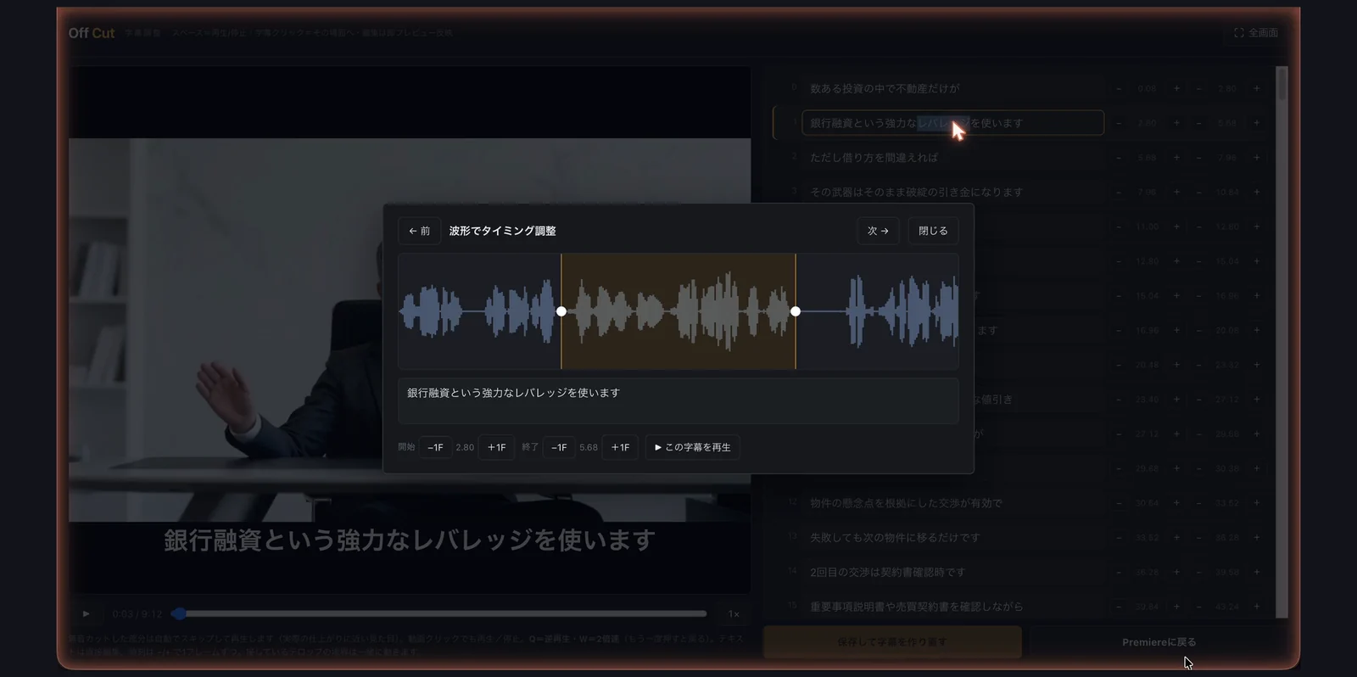The image size is (1357, 677).
Task: Click the video player play button
Action: 86,613
